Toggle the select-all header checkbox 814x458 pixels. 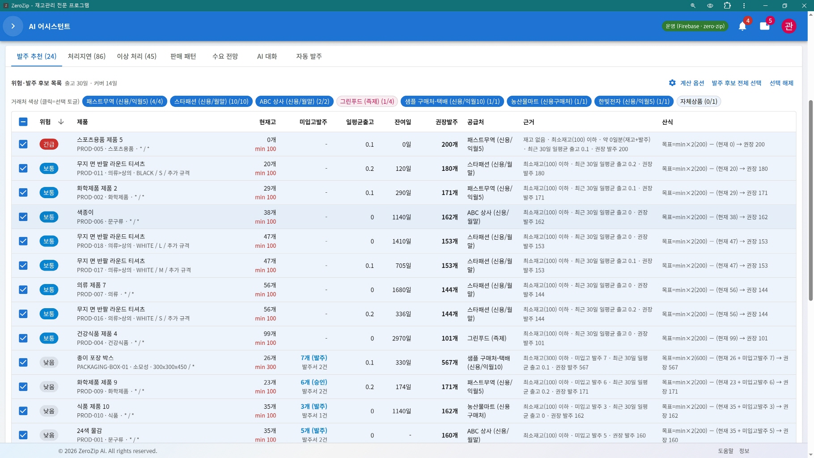23,122
